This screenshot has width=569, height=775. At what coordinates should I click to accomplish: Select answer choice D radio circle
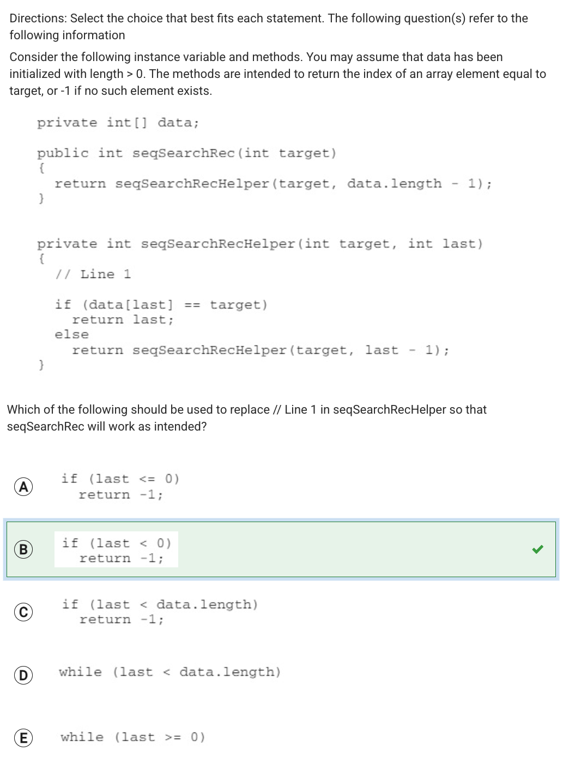click(x=23, y=675)
